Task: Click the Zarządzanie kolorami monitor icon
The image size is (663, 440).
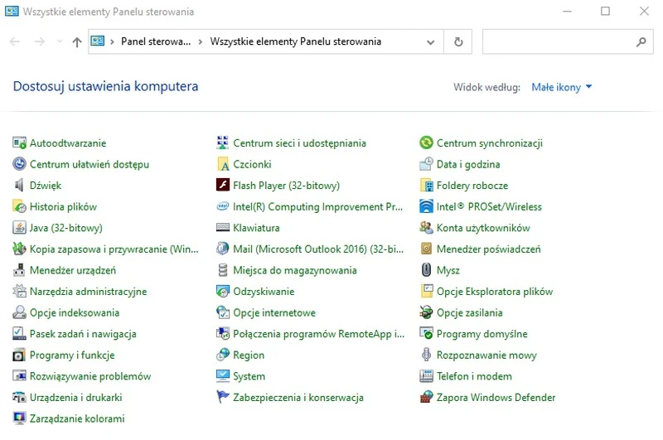Action: pyautogui.click(x=19, y=418)
